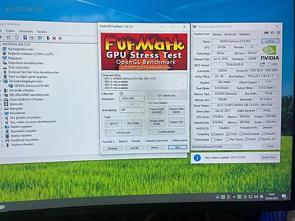The image size is (295, 221).
Task: Click the Update driver green icon
Action: [x=48, y=38]
